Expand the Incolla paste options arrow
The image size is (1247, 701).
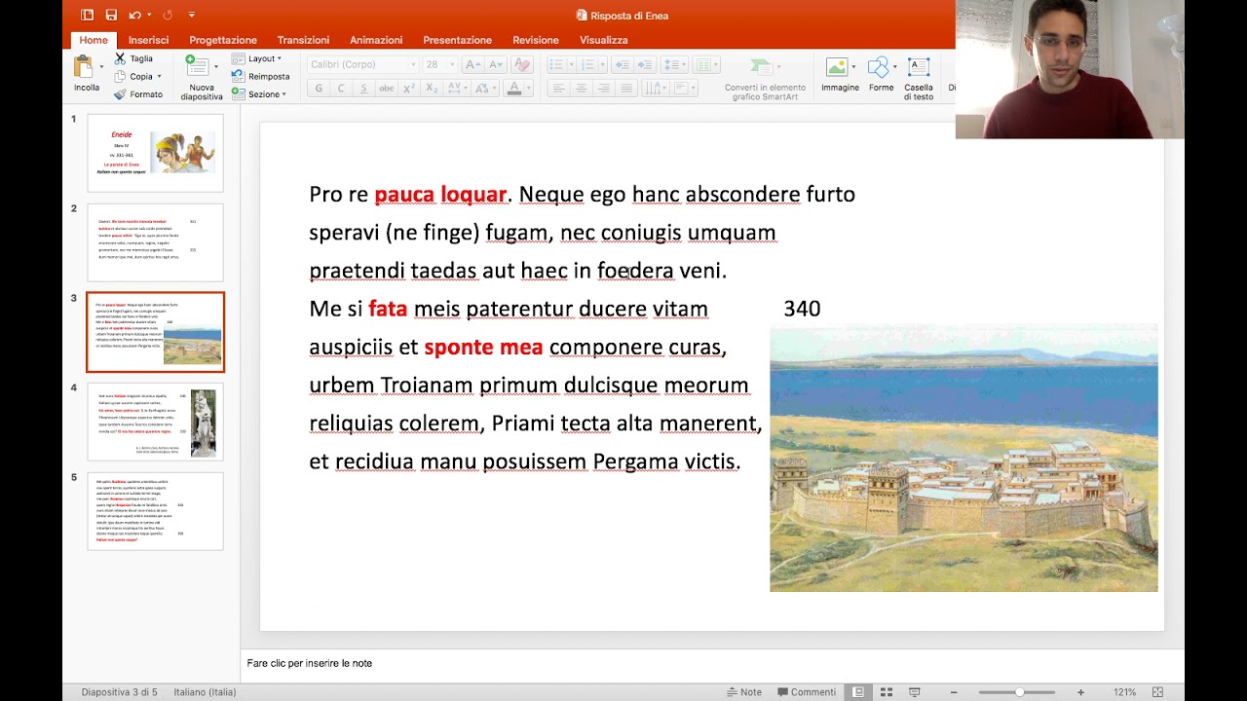click(101, 67)
